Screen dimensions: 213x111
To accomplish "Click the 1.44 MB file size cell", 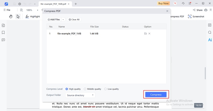I will pyautogui.click(x=94, y=34).
